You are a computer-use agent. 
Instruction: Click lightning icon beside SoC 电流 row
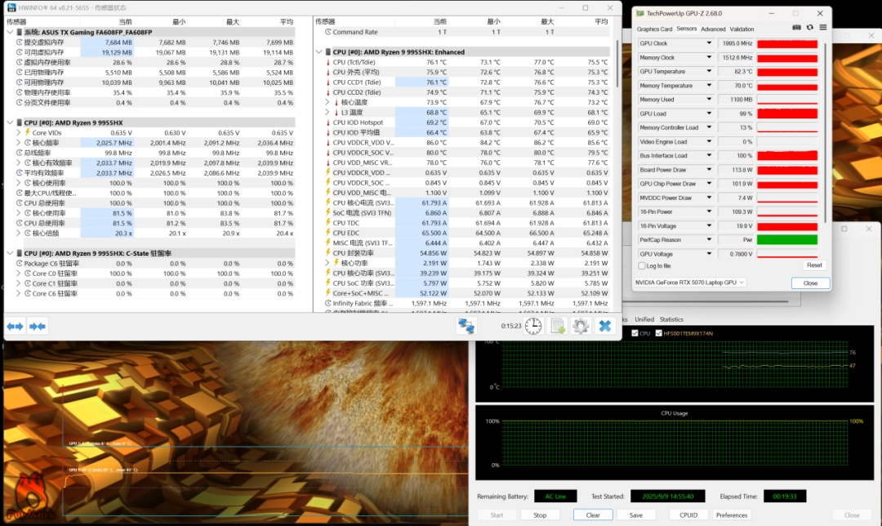328,212
